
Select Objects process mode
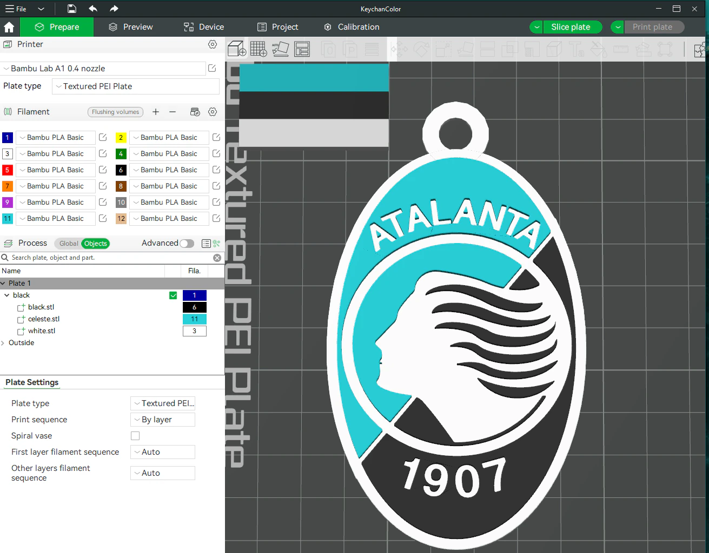pos(96,244)
